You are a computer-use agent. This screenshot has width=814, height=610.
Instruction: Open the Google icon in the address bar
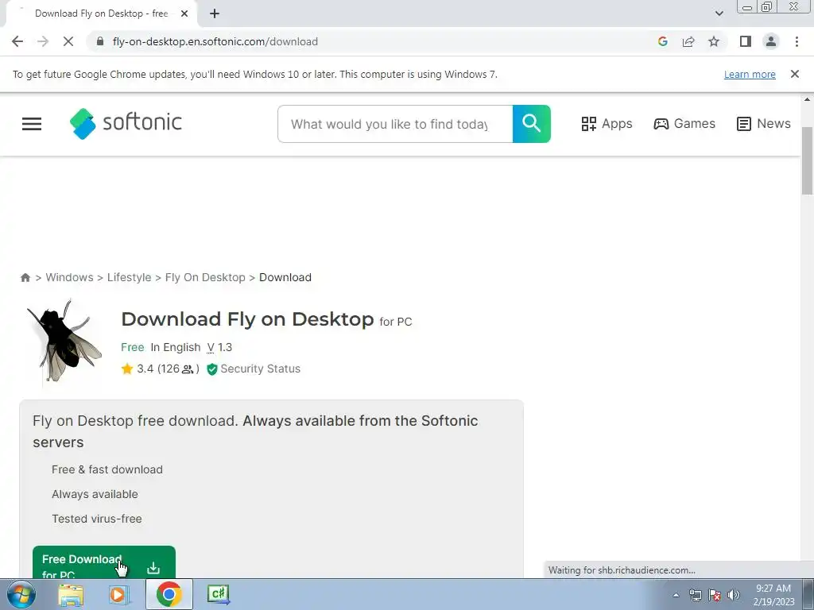(662, 41)
